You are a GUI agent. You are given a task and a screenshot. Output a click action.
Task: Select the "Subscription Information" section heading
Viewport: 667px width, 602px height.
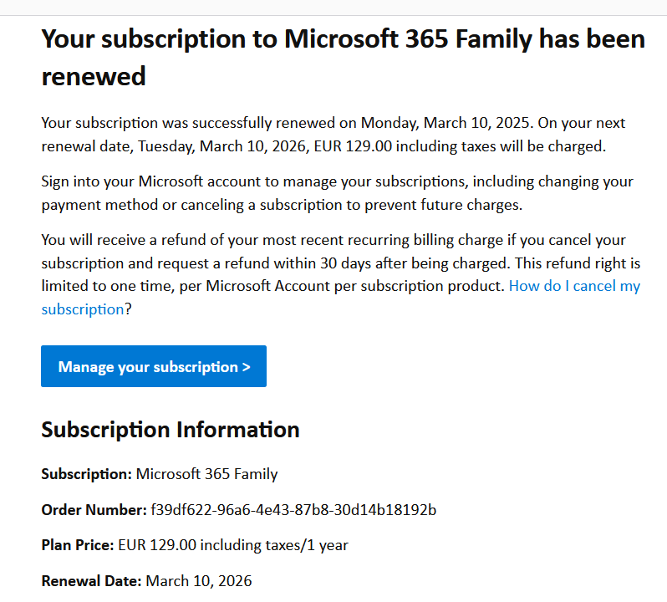pos(171,430)
